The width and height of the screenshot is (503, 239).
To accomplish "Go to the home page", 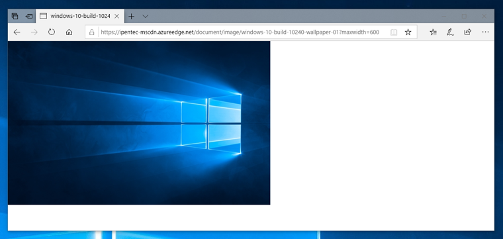I will click(x=69, y=32).
